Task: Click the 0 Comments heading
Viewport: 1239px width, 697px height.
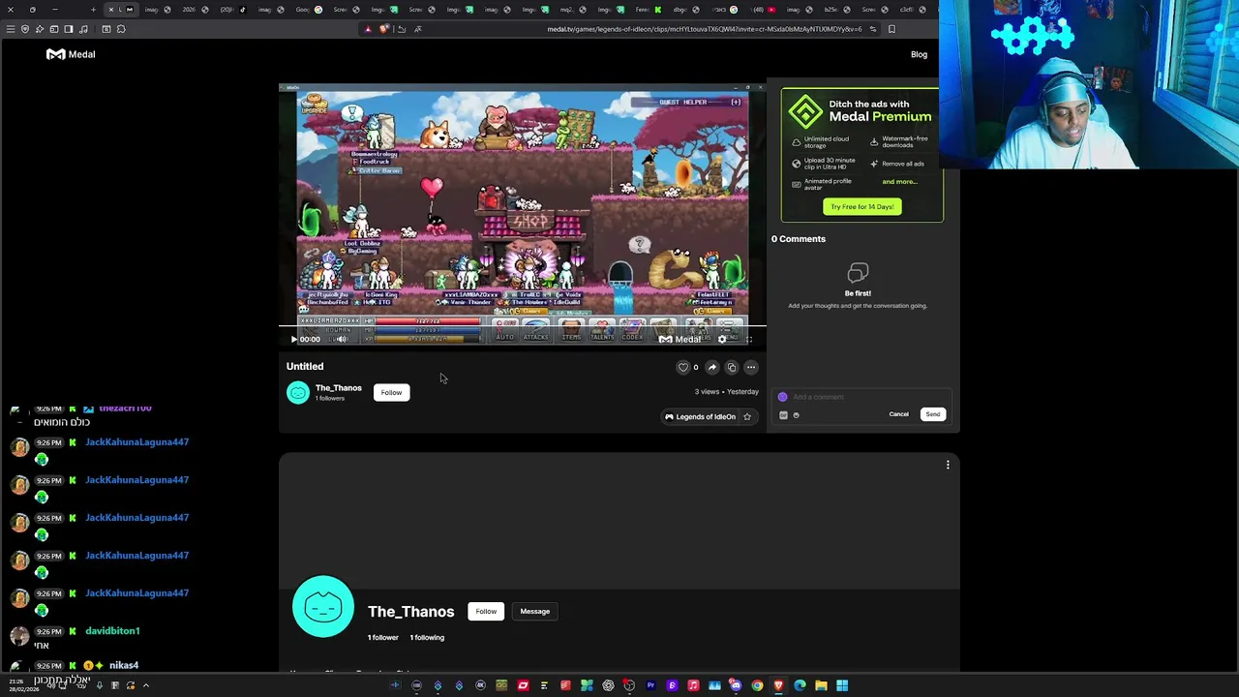Action: pos(799,239)
